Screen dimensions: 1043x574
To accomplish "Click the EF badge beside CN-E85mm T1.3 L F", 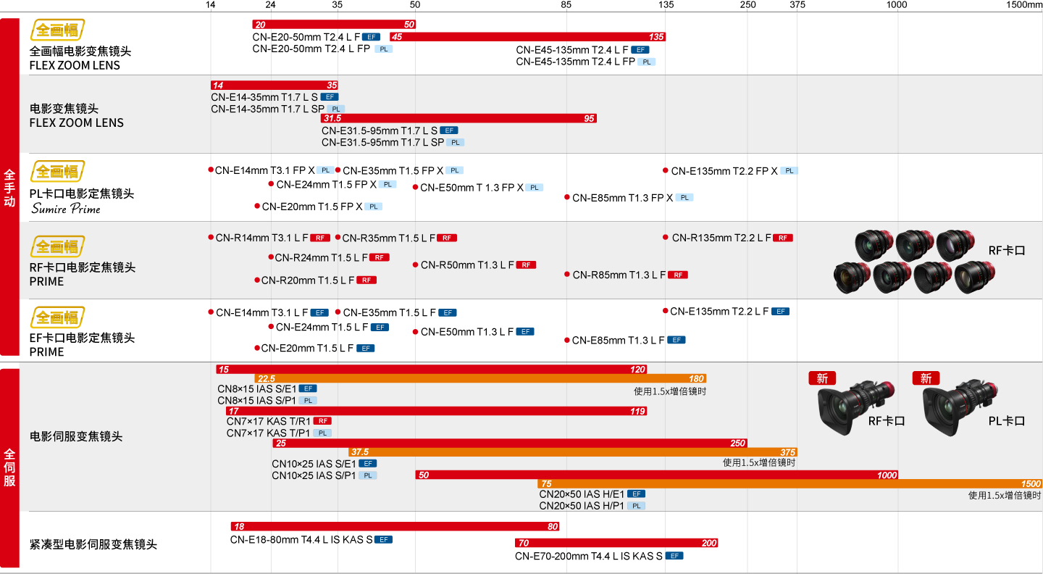I will pyautogui.click(x=677, y=340).
